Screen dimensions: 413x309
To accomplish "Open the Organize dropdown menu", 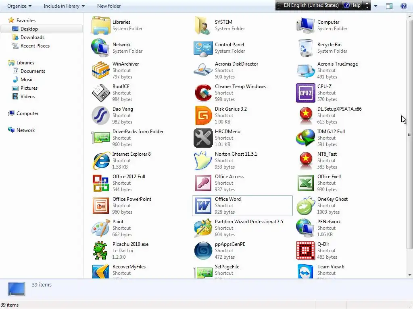I will coord(19,6).
